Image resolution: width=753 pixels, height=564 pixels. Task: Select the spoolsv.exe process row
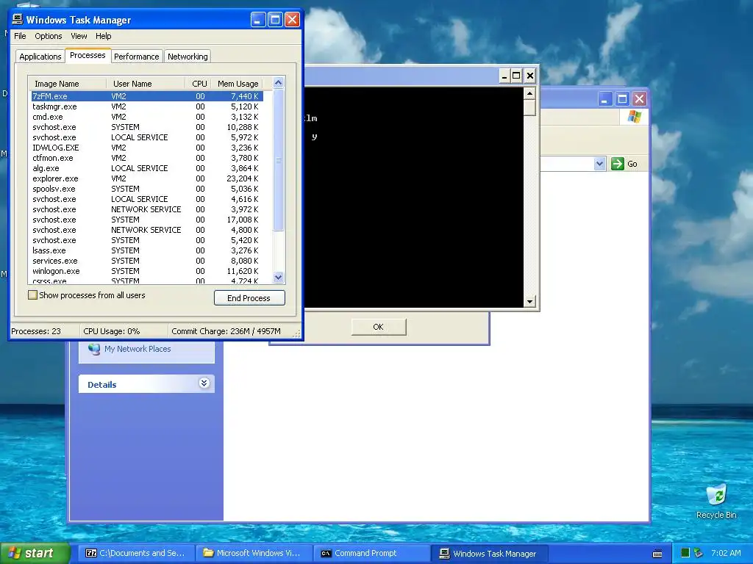tap(147, 189)
